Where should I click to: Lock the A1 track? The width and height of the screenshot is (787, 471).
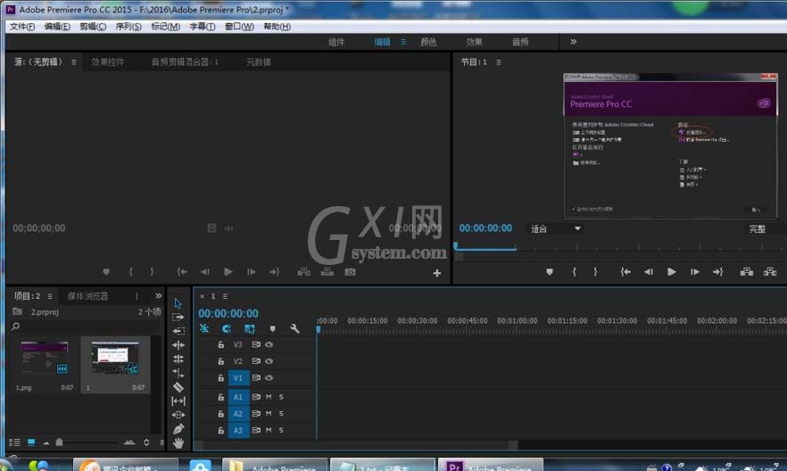[220, 397]
